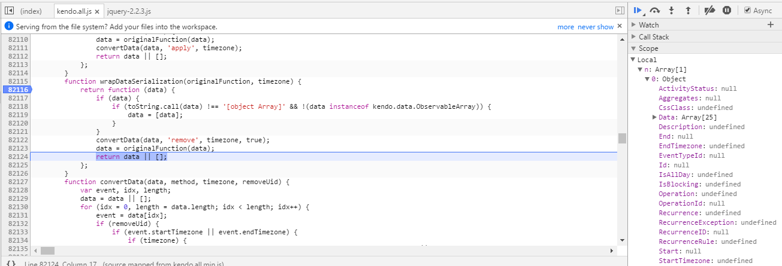The height and width of the screenshot is (266, 782).
Task: Pretty print the source with braces icon
Action: pyautogui.click(x=11, y=263)
